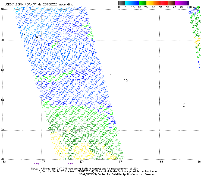Click the -180 longitude axis label
Screen dimensions: 201x176
click(x=3, y=162)
